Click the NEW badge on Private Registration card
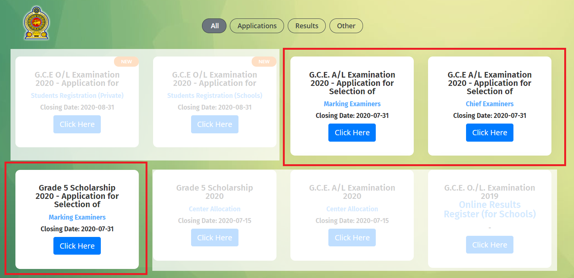Viewport: 574px width, 278px height. point(126,61)
